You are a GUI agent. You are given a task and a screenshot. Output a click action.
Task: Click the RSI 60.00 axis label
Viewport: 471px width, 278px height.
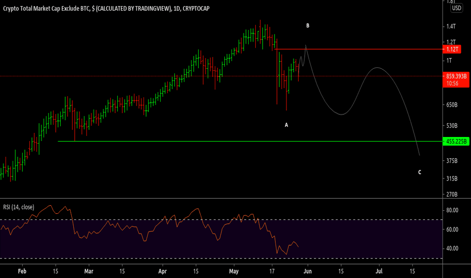tap(452, 229)
